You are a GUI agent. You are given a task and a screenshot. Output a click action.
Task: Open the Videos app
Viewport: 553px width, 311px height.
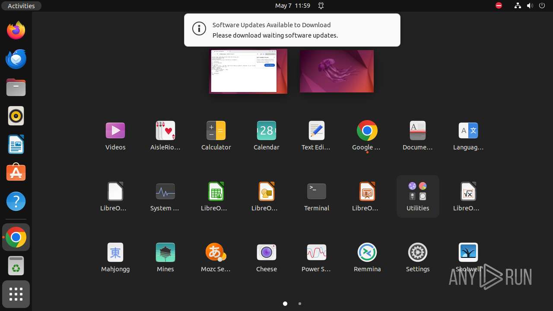pos(115,136)
